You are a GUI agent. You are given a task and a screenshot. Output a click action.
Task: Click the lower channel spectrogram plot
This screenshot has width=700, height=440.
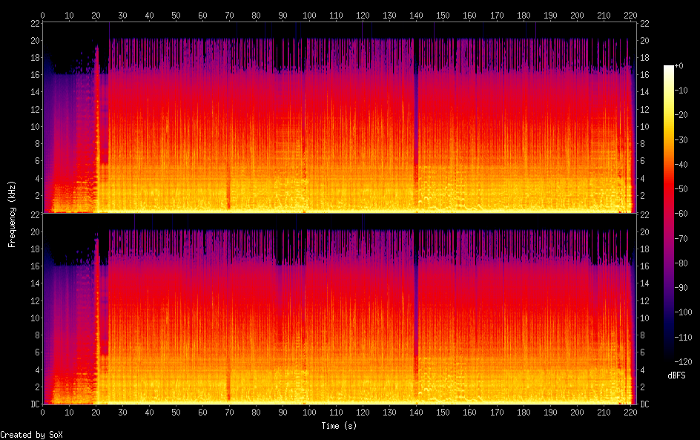click(x=340, y=309)
